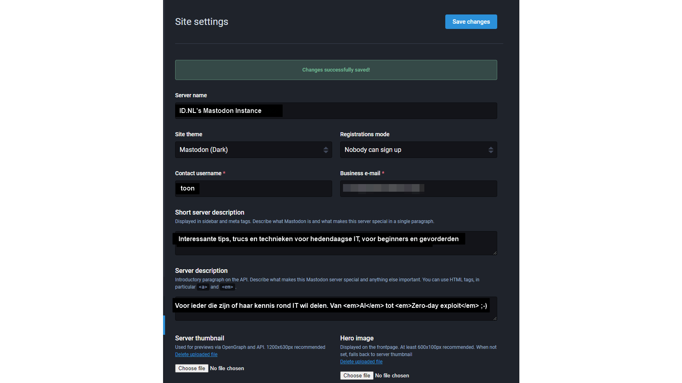
Task: Click 'No file chosen' beside Server thumbnail
Action: (x=227, y=369)
